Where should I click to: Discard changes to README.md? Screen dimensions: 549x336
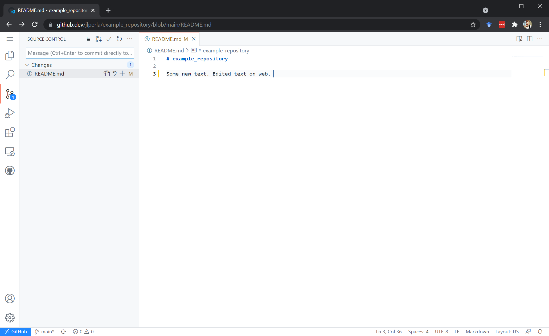(x=114, y=74)
